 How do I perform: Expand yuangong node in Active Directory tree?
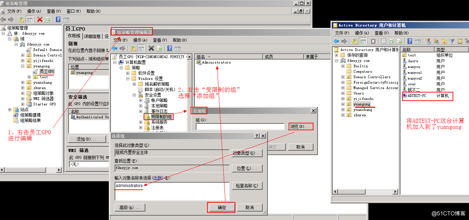[343, 104]
